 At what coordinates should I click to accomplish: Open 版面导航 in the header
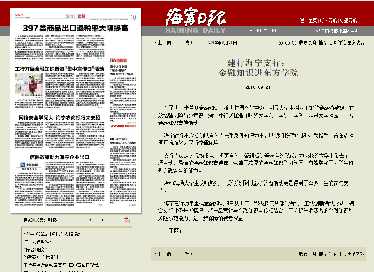click(328, 20)
